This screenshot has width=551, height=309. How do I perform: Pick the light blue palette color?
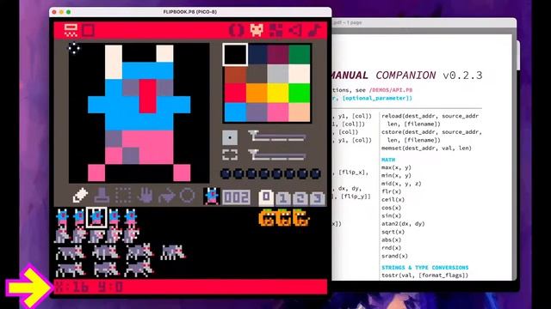click(235, 112)
